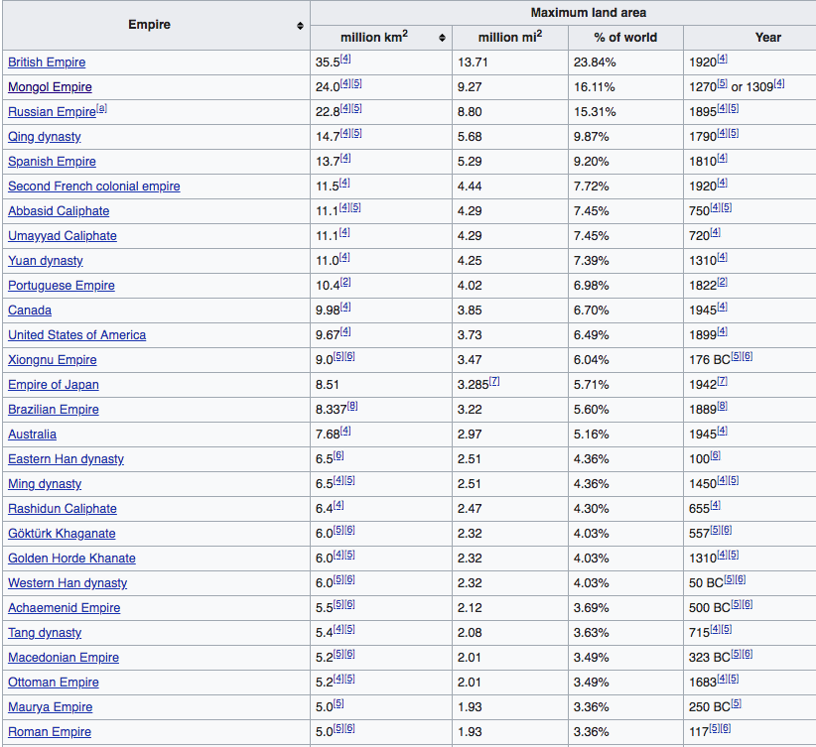816x747 pixels.
Task: Open the Portuguese Empire page
Action: pyautogui.click(x=62, y=286)
